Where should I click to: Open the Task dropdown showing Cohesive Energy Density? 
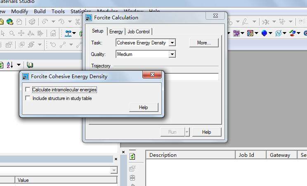(x=172, y=42)
